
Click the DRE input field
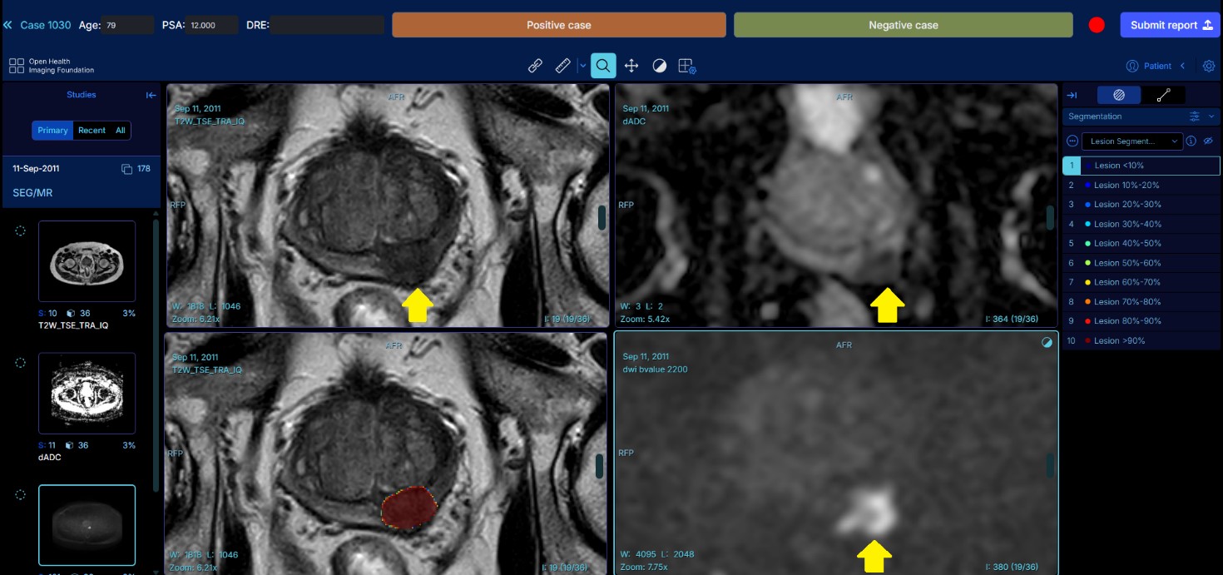click(x=326, y=25)
